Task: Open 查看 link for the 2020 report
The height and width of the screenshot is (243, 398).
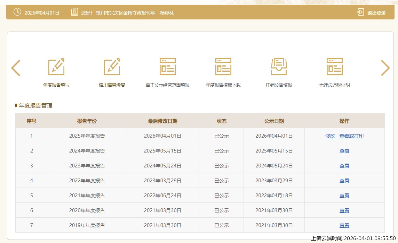Action: (x=344, y=210)
